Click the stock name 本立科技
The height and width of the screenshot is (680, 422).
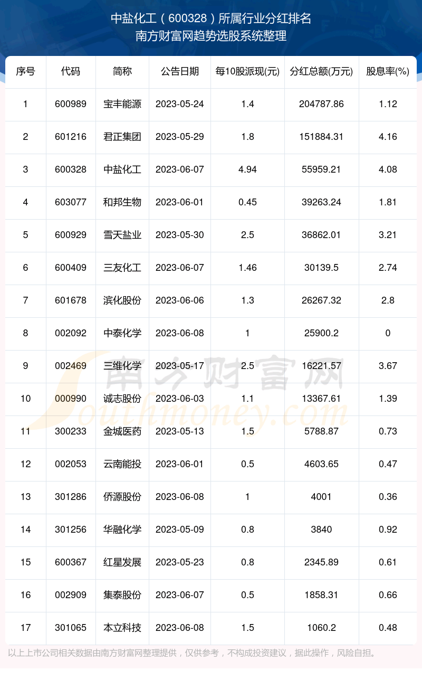[122, 628]
